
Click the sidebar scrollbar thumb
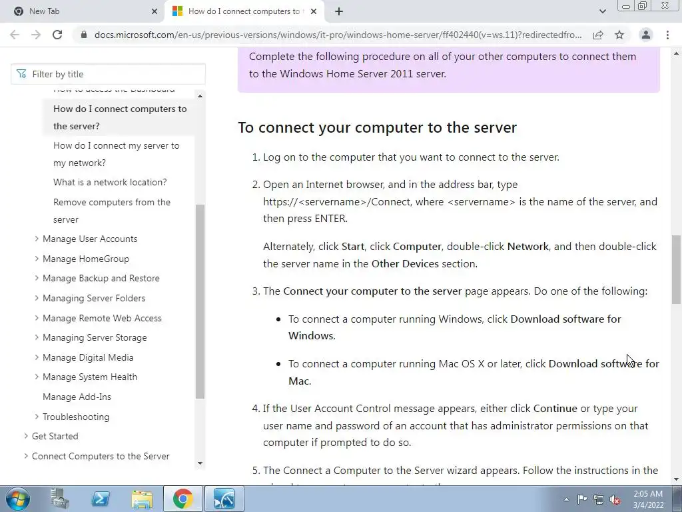[x=200, y=302]
